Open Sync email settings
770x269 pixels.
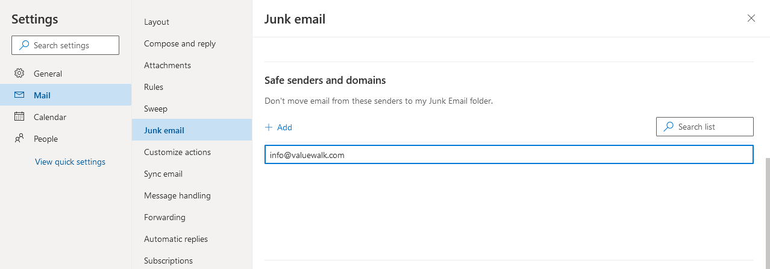[163, 174]
